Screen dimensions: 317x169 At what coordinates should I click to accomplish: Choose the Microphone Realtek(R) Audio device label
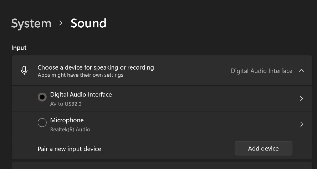(x=70, y=125)
